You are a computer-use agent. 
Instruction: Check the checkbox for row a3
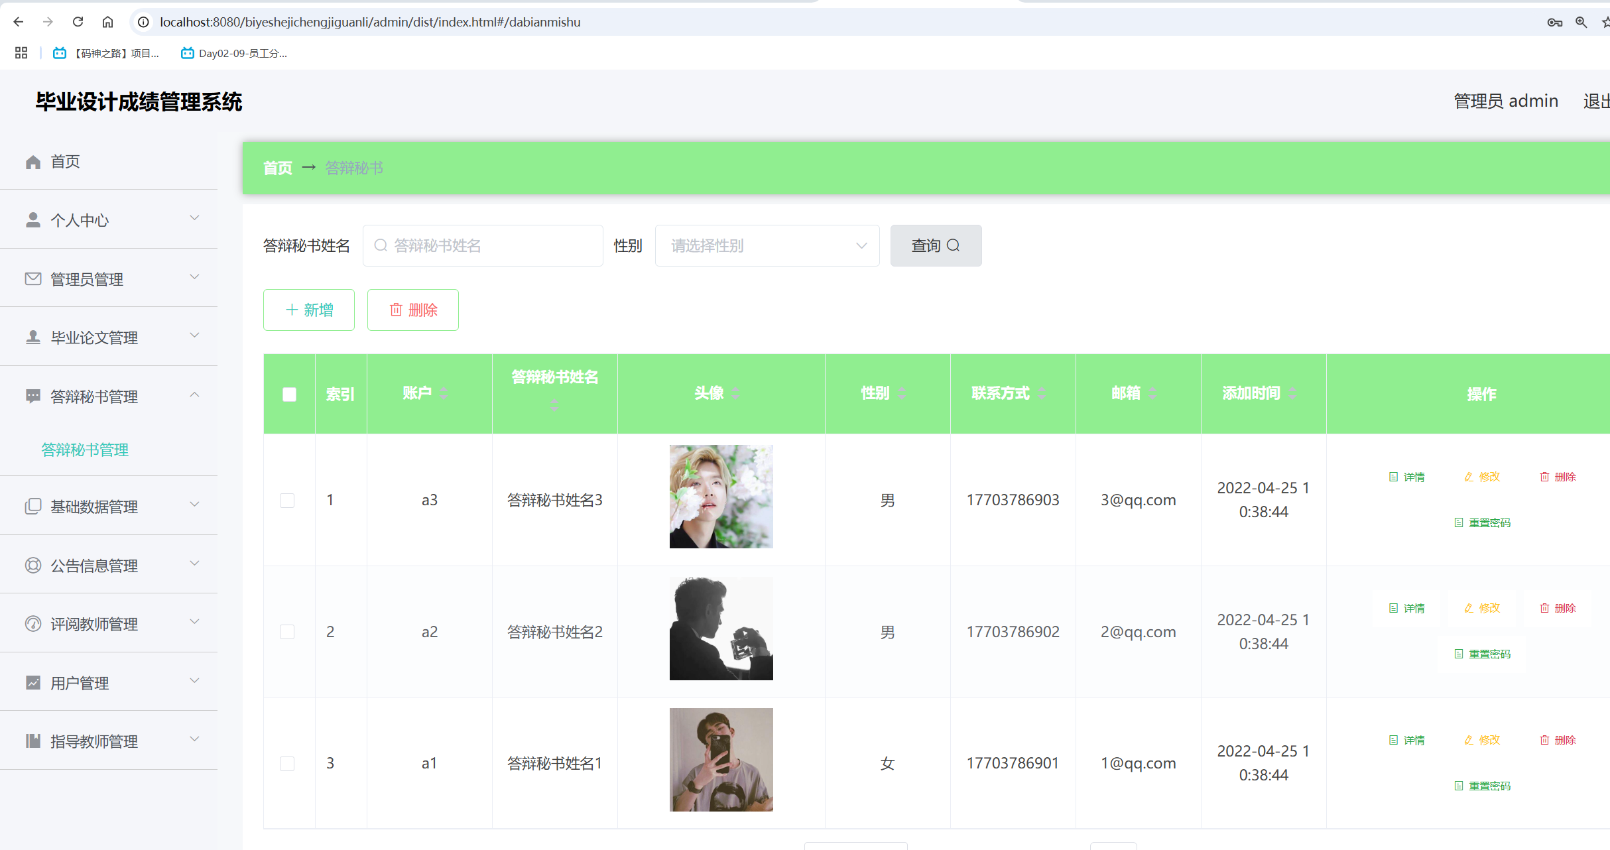click(287, 500)
